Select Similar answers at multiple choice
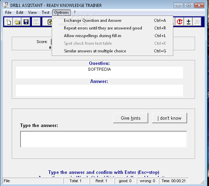Viewport: 209px width, 186px height. tap(112, 51)
